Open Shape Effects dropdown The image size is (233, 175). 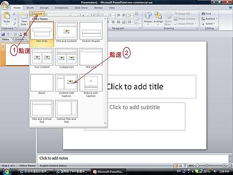coord(185,24)
